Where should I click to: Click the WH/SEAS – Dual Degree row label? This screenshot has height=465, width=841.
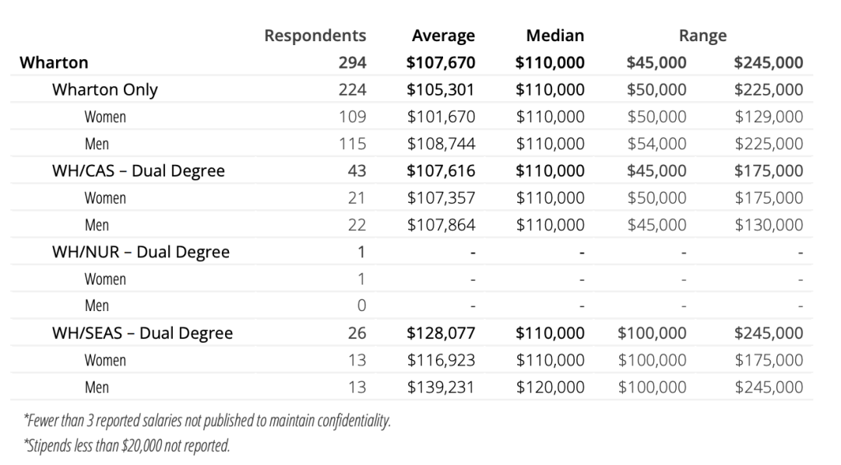(x=142, y=334)
